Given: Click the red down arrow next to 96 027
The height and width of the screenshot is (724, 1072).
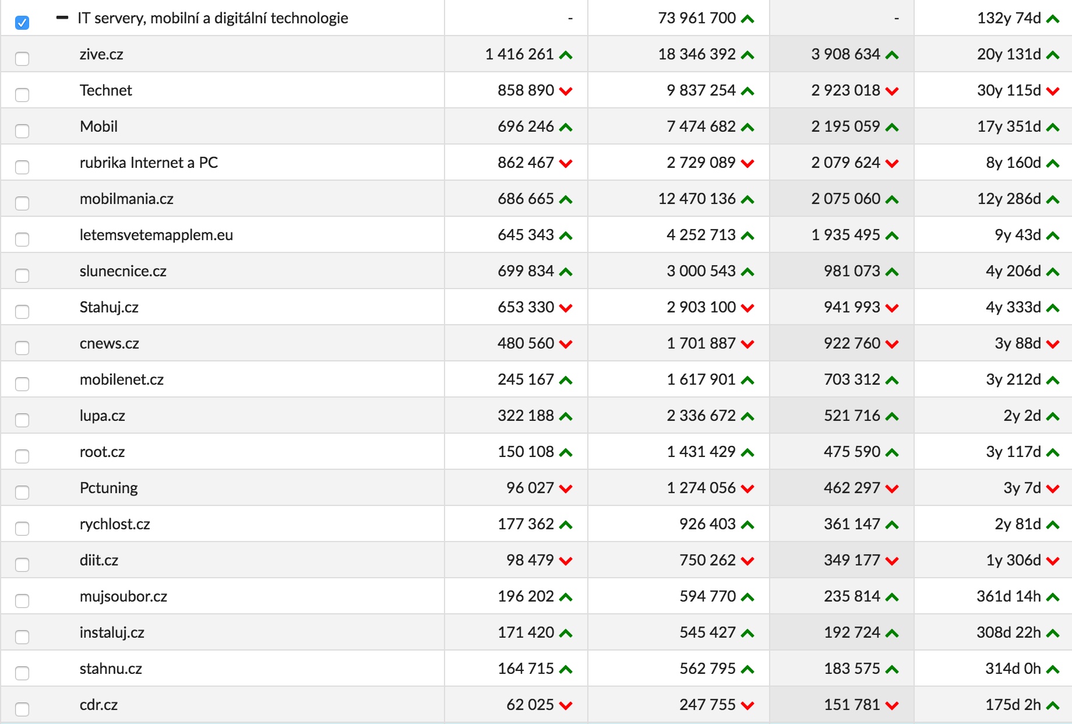Looking at the screenshot, I should (x=566, y=489).
